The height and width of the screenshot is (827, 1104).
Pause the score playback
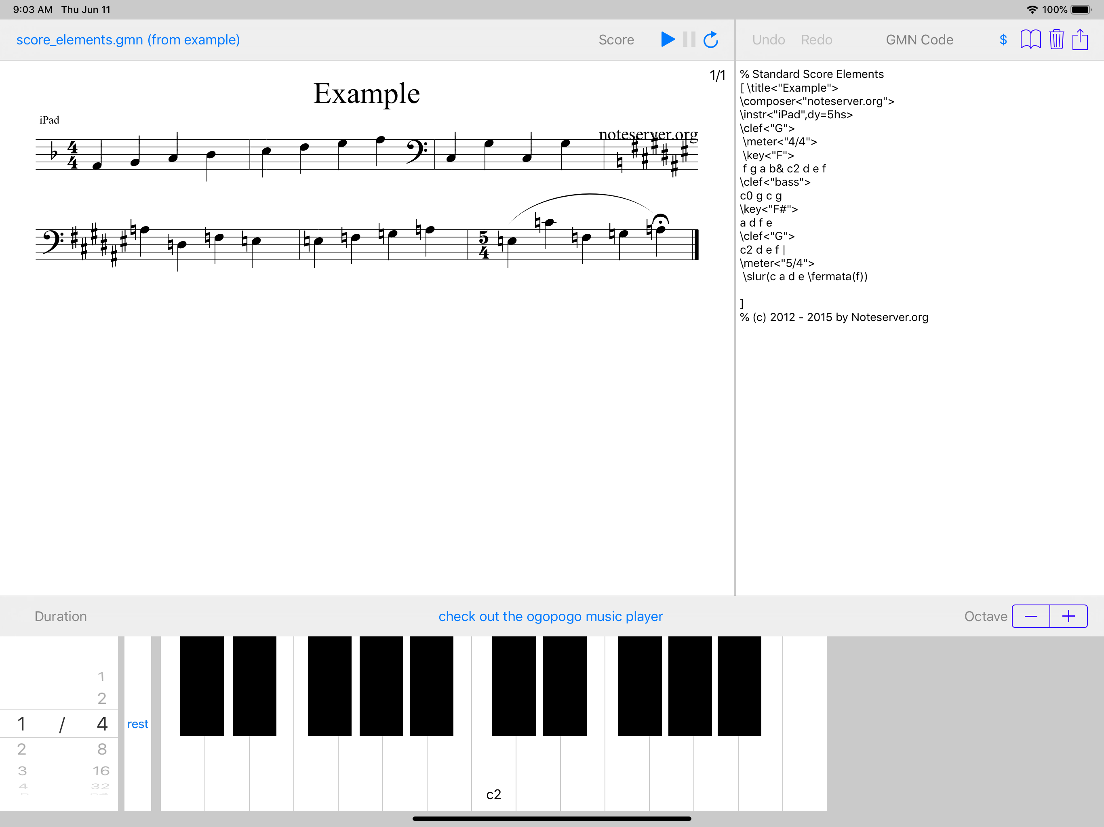pos(689,40)
